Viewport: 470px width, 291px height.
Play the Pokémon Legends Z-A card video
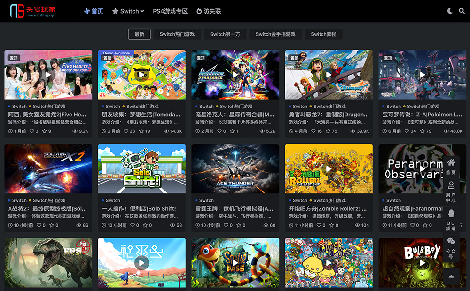pyautogui.click(x=423, y=75)
